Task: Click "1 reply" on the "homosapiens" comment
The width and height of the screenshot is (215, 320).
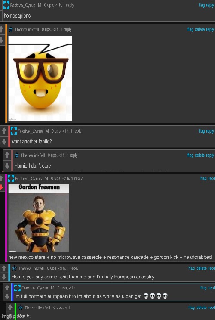Action: 68,5
